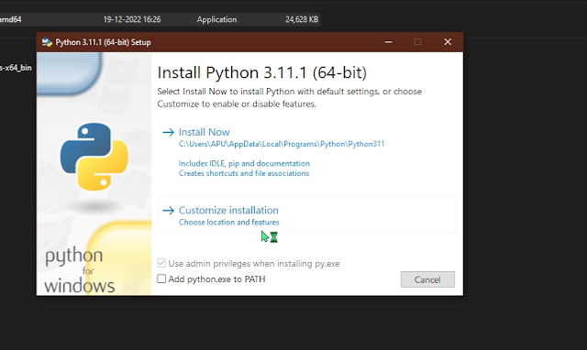Select the 24,628 KB size cell in Explorer
Screen dimensions: 587x350
[x=302, y=19]
